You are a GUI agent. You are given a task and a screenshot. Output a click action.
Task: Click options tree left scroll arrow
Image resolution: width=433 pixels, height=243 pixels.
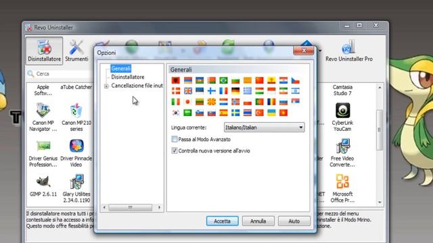(104, 207)
